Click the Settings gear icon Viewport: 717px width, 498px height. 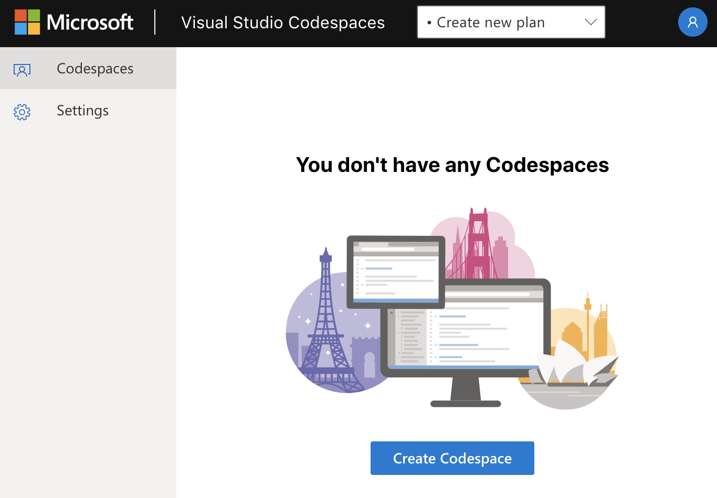coord(22,112)
